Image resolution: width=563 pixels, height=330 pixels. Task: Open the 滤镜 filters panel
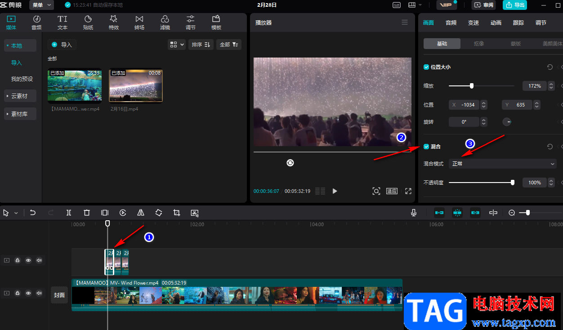click(165, 22)
